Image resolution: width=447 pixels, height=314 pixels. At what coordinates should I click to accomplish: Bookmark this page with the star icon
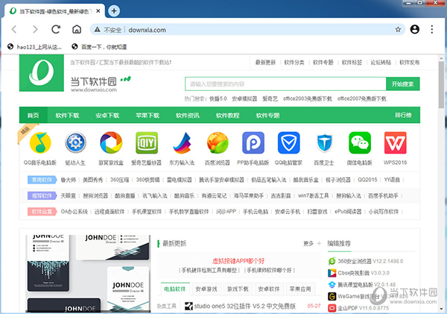pos(398,29)
